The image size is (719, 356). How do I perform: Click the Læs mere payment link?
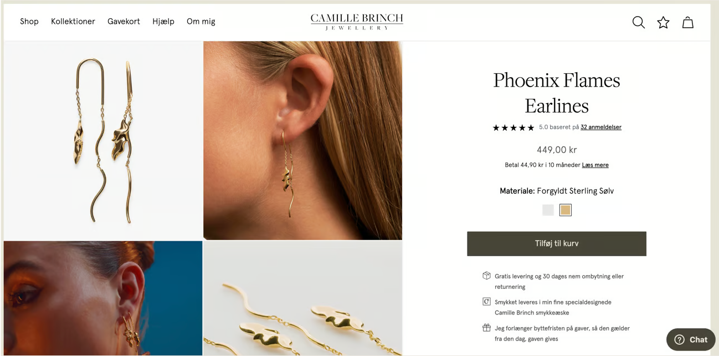coord(595,165)
